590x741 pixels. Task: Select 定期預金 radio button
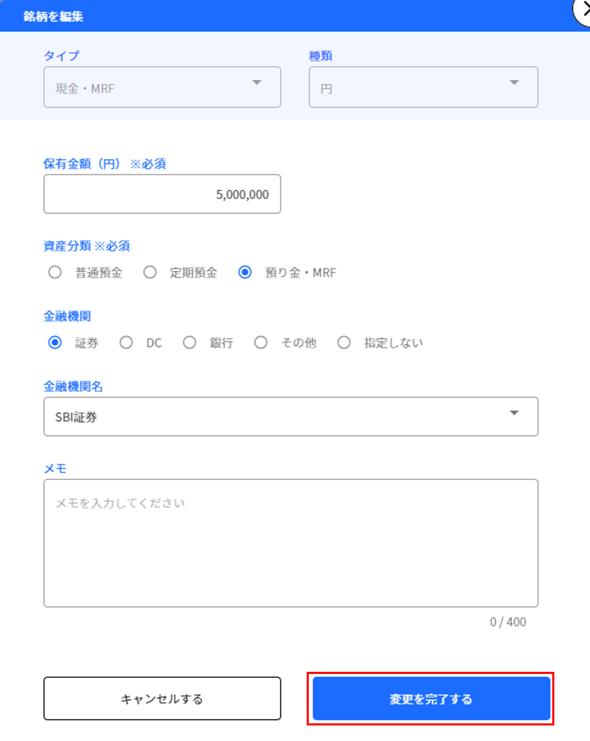(150, 272)
